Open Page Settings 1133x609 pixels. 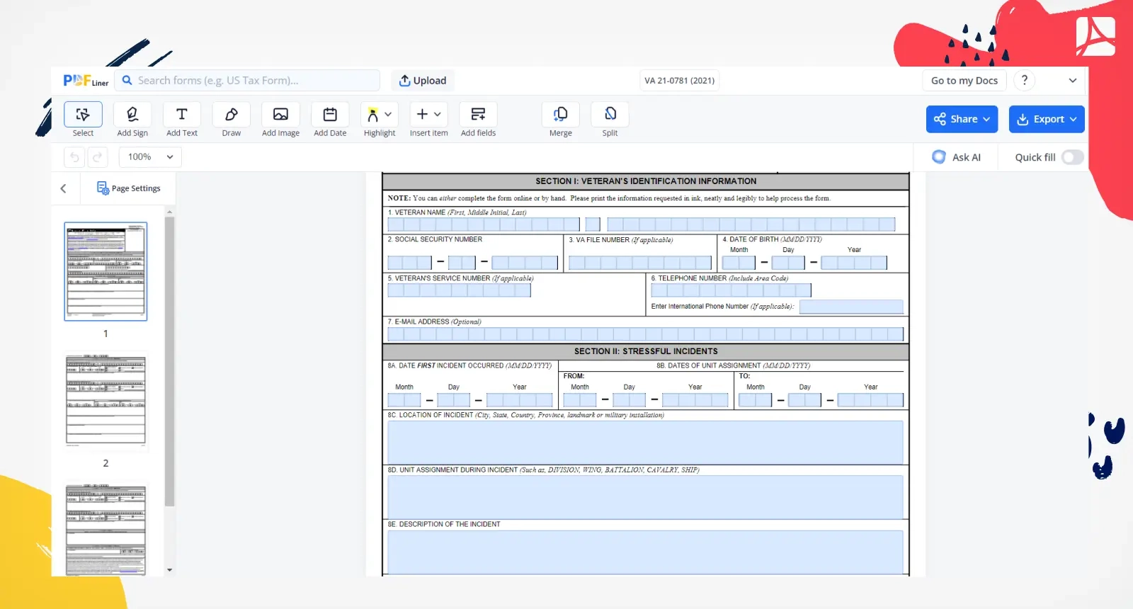pos(129,188)
